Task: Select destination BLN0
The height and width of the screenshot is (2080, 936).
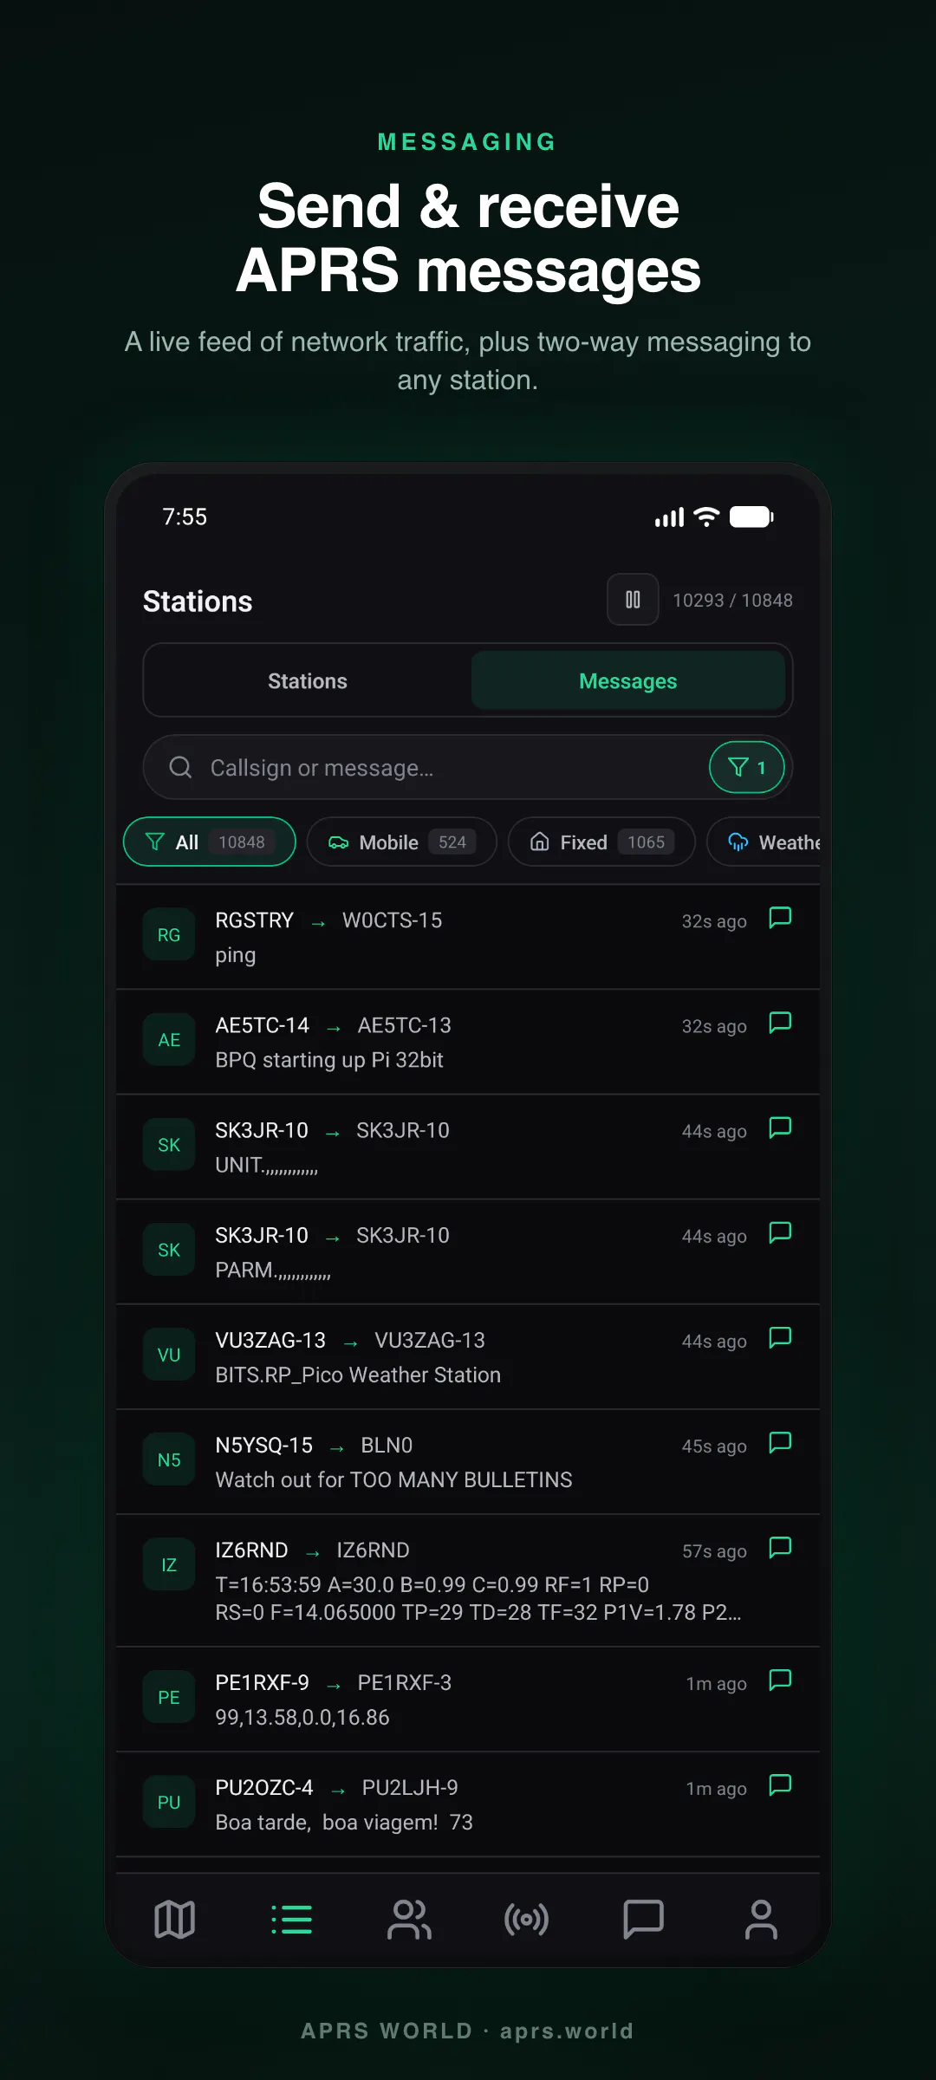Action: pos(387,1445)
